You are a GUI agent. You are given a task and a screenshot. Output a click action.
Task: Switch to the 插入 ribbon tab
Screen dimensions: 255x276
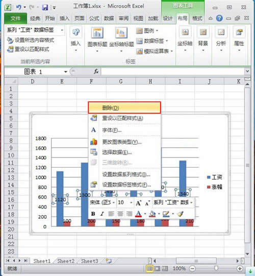point(64,18)
